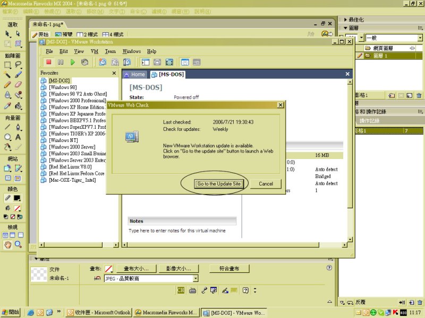This screenshot has width=425, height=318.
Task: Select the Zoom magnifier tool
Action: (x=18, y=245)
